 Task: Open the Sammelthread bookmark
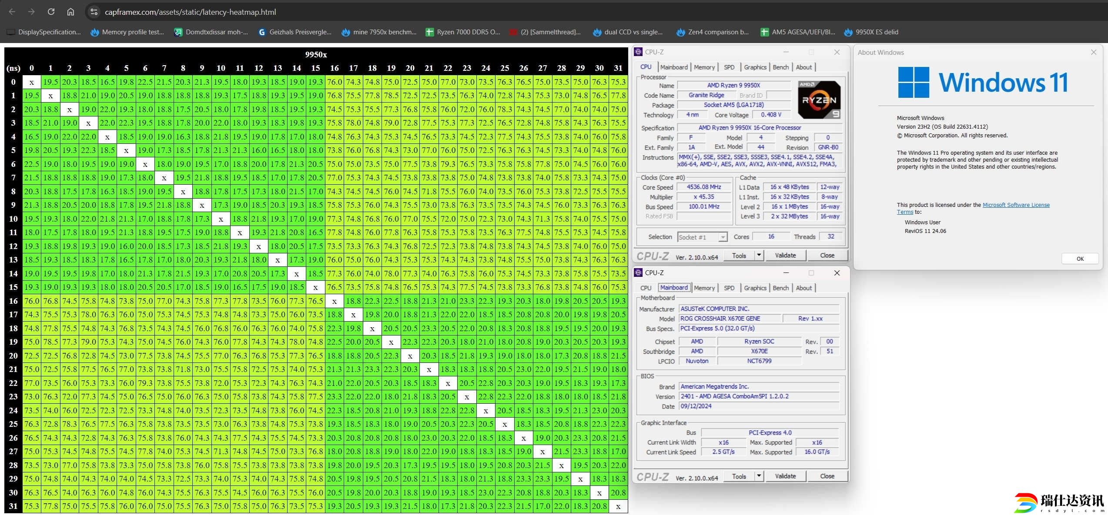point(545,32)
